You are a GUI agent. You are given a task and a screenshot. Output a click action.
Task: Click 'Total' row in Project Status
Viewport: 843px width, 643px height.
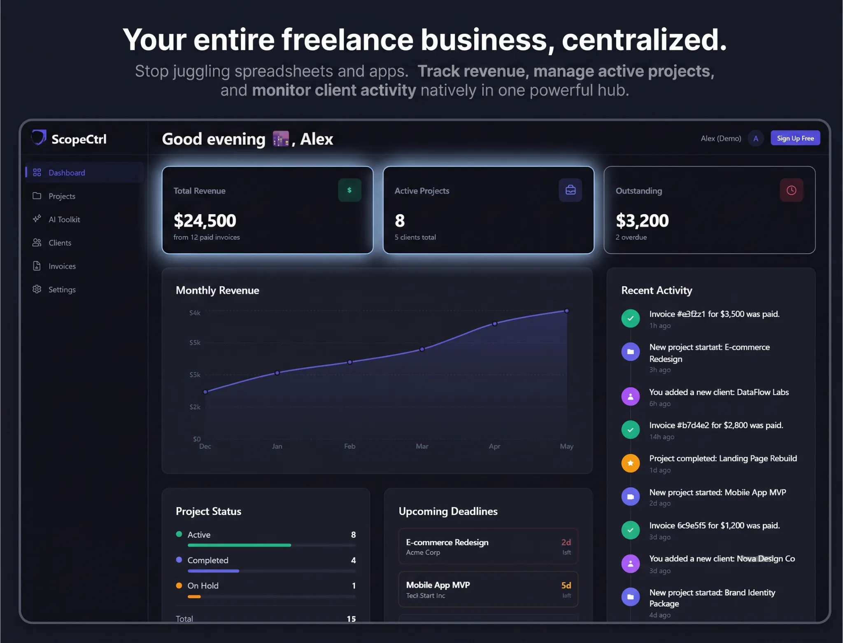pyautogui.click(x=266, y=619)
